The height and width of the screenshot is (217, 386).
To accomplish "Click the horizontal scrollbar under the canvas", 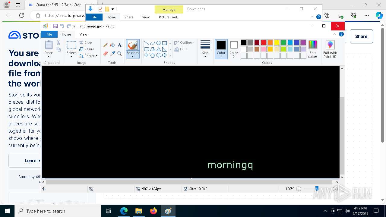I will pyautogui.click(x=189, y=182).
